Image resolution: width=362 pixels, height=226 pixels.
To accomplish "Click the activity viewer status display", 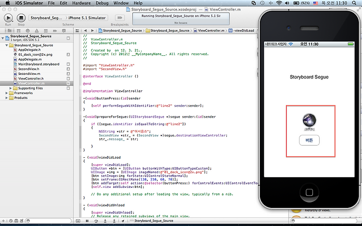I will coord(181,19).
